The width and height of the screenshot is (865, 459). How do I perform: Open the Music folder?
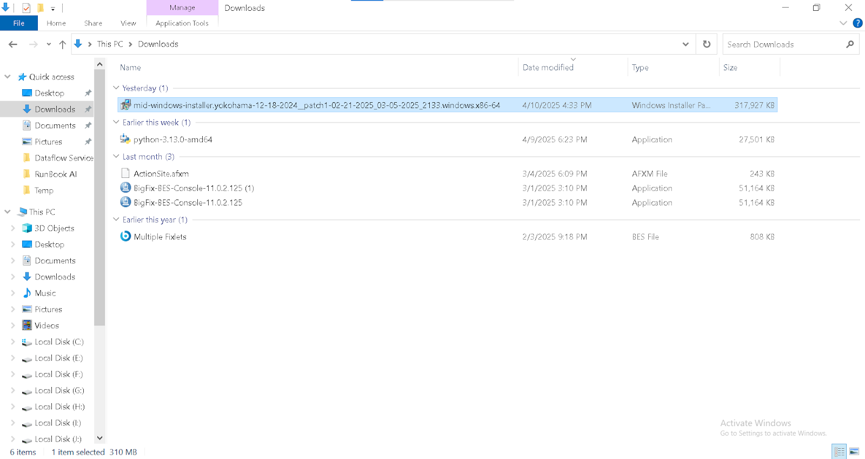click(45, 293)
